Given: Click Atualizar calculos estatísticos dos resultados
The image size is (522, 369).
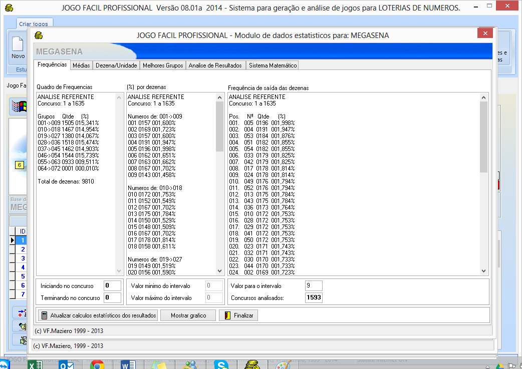Looking at the screenshot, I should [x=98, y=315].
